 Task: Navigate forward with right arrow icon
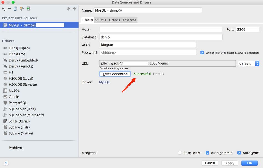pyautogui.click(x=75, y=9)
